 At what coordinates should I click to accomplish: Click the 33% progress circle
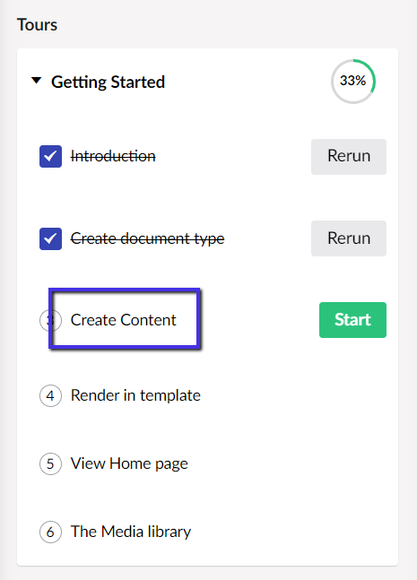(353, 81)
